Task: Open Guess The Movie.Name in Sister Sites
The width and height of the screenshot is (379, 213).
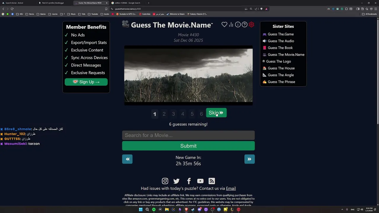Action: [286, 55]
